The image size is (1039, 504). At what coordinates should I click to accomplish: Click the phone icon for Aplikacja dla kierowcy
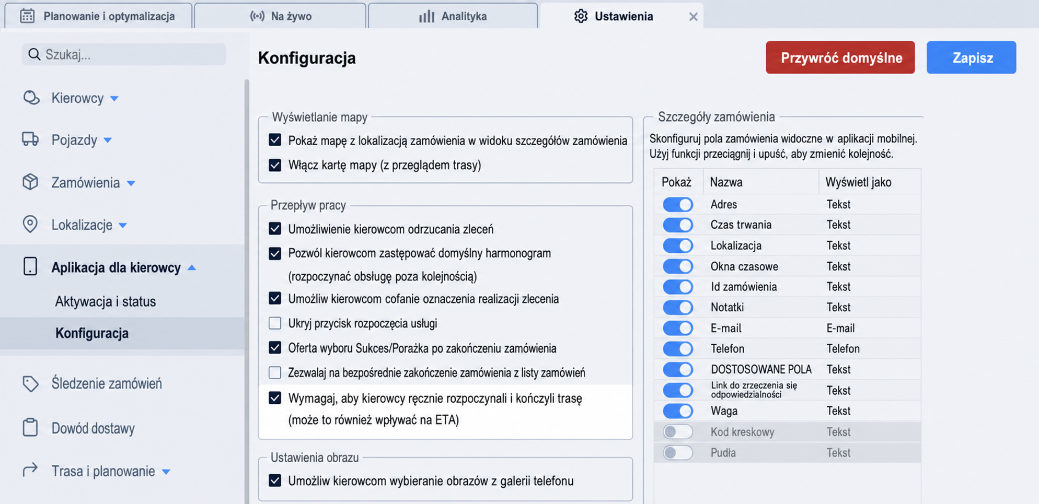(30, 266)
